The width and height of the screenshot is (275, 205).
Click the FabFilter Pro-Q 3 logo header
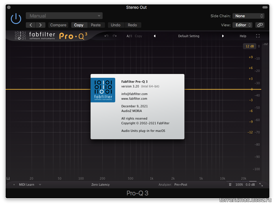point(51,36)
